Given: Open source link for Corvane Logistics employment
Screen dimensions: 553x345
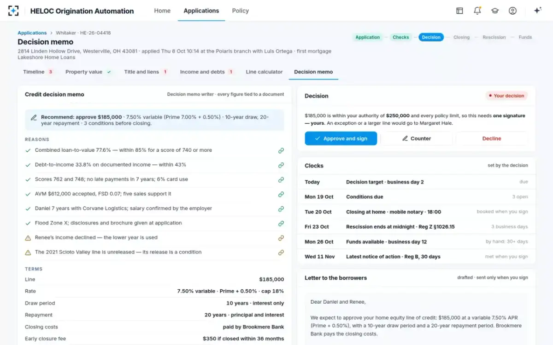Looking at the screenshot, I should point(281,209).
